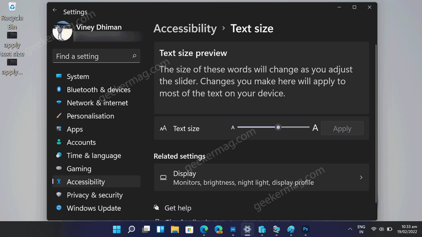Screen dimensions: 422x237
Task: Show hidden icons in the system tray
Action: click(x=350, y=229)
